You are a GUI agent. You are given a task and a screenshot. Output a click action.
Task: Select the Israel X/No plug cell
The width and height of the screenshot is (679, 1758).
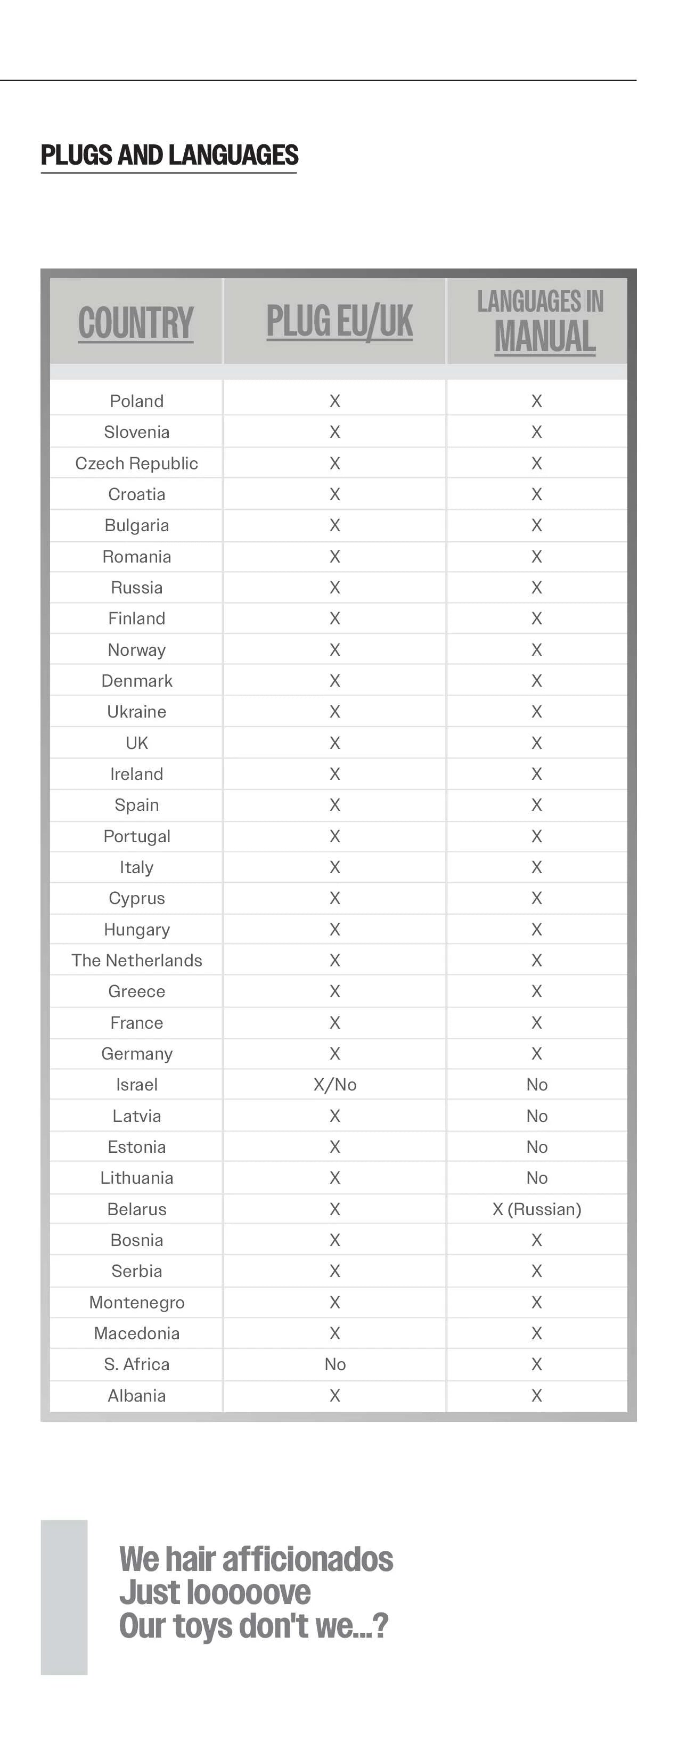pyautogui.click(x=334, y=1085)
